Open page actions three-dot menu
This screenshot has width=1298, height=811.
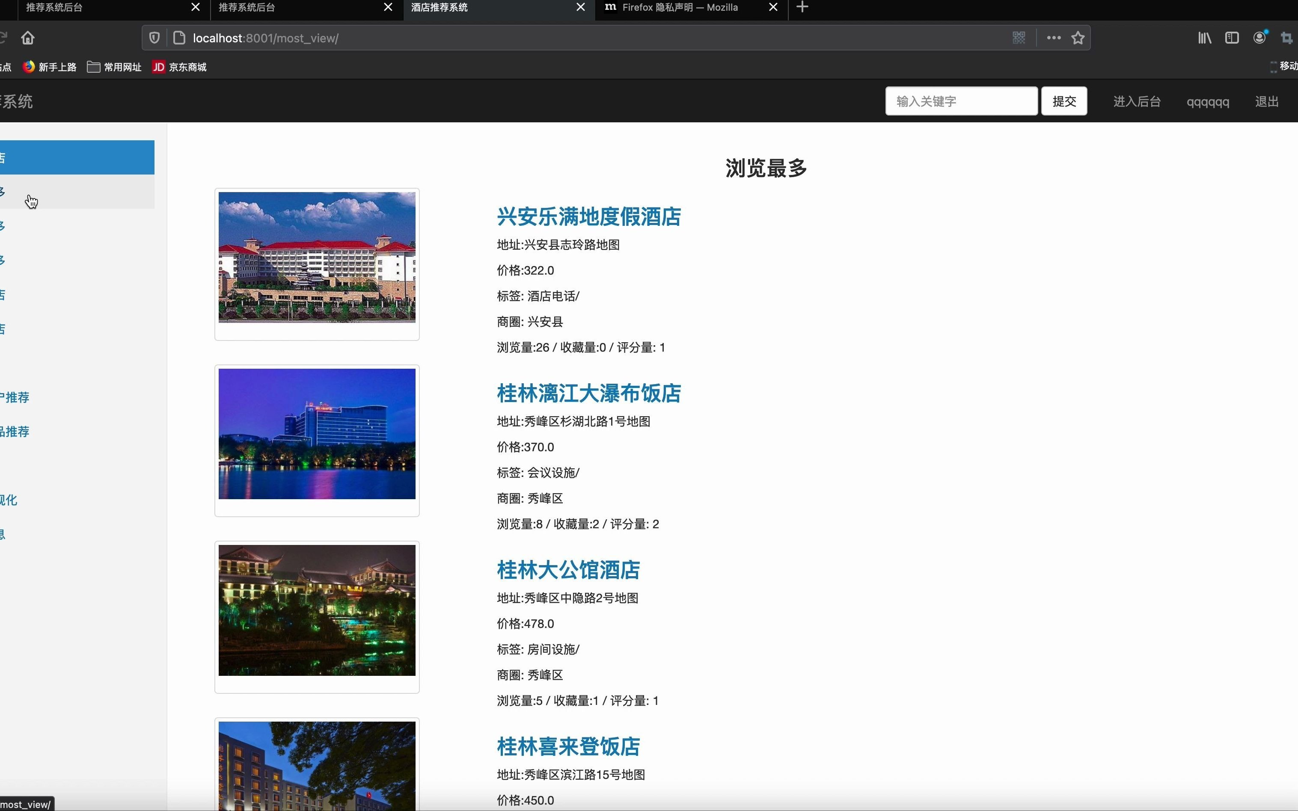pyautogui.click(x=1053, y=38)
